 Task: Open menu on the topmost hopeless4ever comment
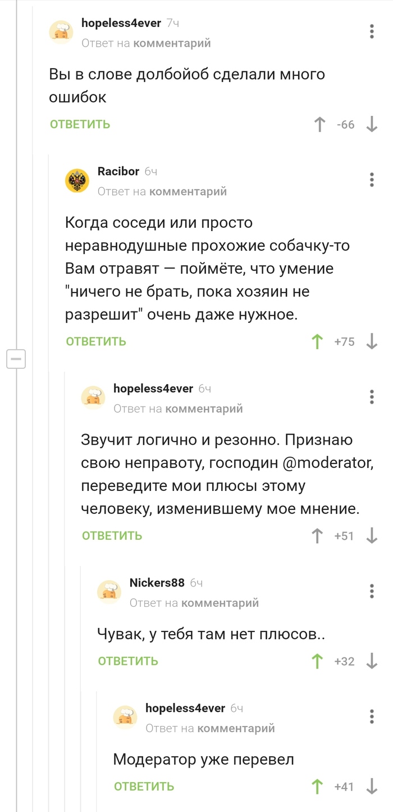click(x=371, y=31)
